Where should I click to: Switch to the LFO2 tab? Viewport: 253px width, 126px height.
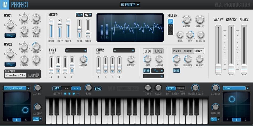click(x=159, y=51)
